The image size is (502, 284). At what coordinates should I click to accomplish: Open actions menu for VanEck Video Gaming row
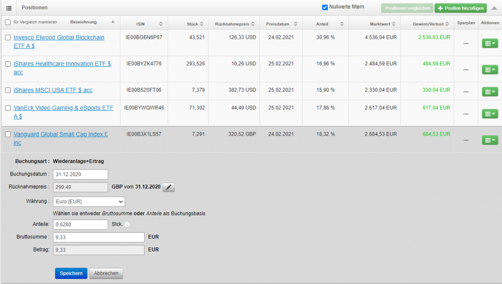[x=490, y=114]
